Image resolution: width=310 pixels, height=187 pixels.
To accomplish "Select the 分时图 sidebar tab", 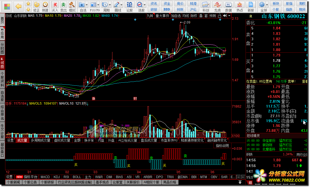I will pos(2,48).
